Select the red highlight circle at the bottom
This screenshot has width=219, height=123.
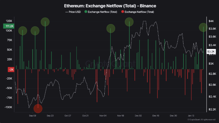38,109
